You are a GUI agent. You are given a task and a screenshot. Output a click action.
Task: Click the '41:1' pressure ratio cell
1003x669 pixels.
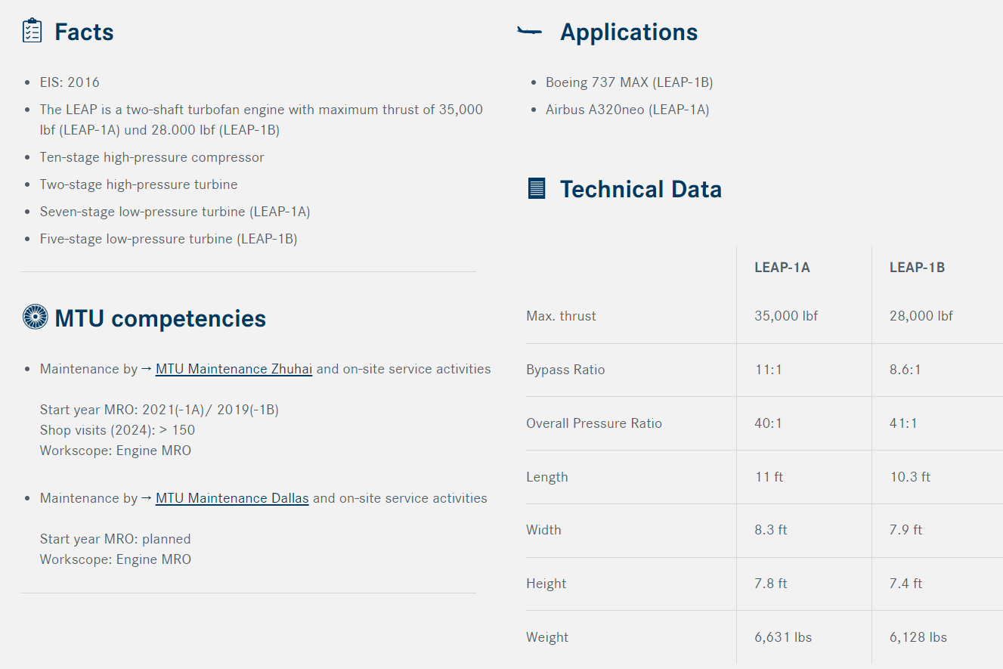click(903, 423)
